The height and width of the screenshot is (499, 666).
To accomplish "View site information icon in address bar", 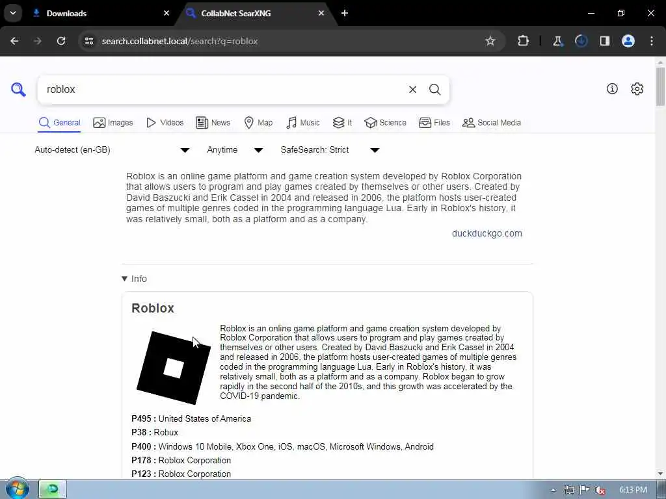I will [x=88, y=41].
